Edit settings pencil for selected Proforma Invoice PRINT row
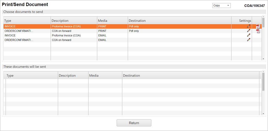268x131 pixels. click(248, 26)
